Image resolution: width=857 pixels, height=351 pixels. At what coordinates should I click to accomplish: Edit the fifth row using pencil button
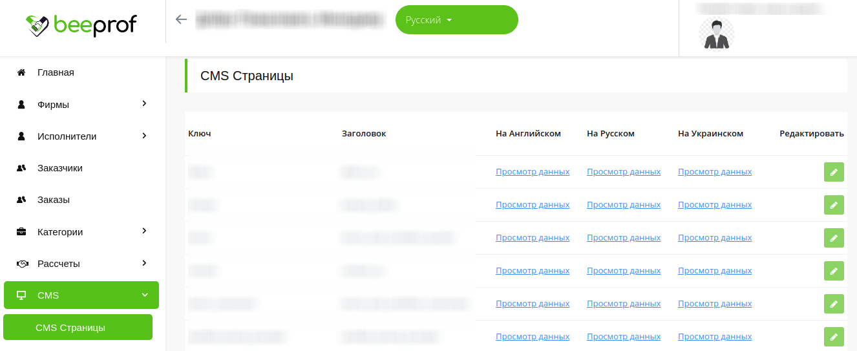(834, 304)
